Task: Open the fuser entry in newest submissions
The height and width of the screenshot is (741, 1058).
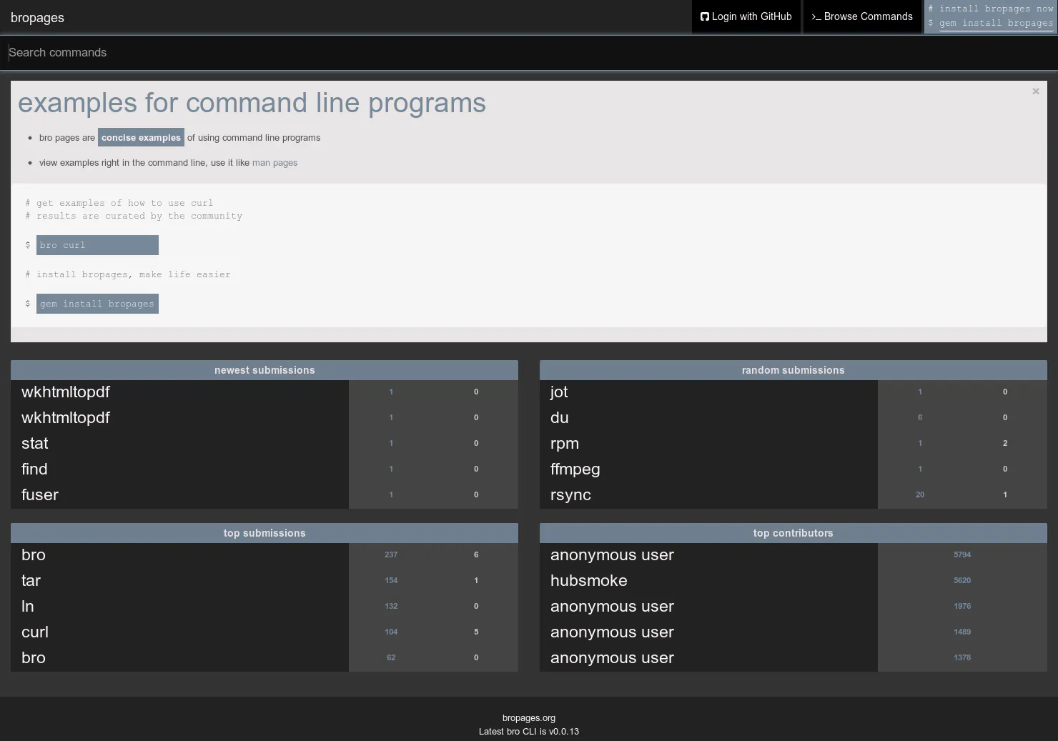Action: [40, 494]
